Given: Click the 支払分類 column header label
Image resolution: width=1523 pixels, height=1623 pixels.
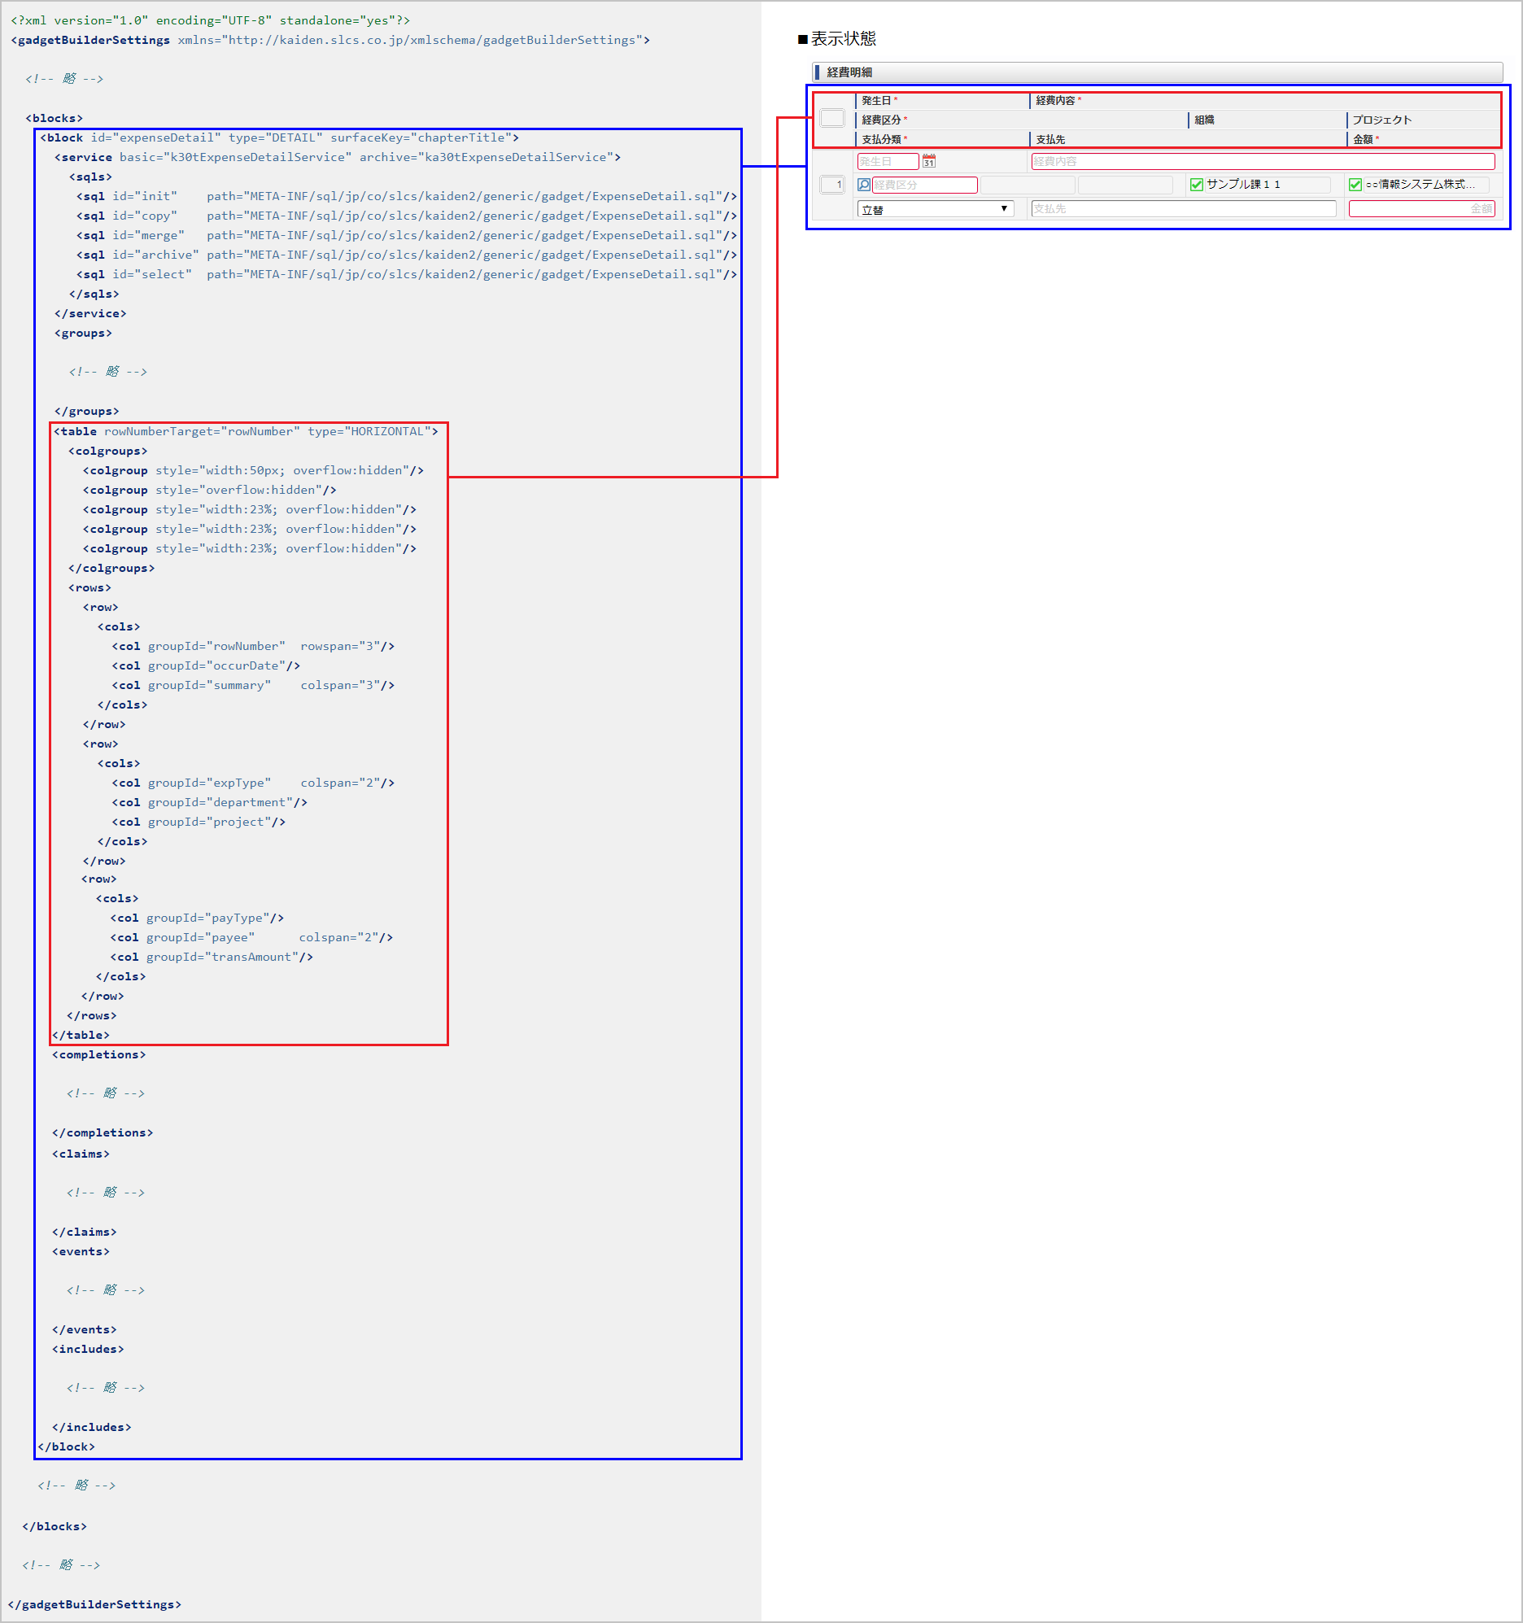Looking at the screenshot, I should click(x=881, y=139).
